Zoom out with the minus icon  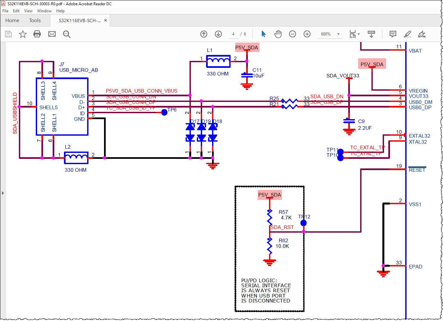(x=293, y=34)
